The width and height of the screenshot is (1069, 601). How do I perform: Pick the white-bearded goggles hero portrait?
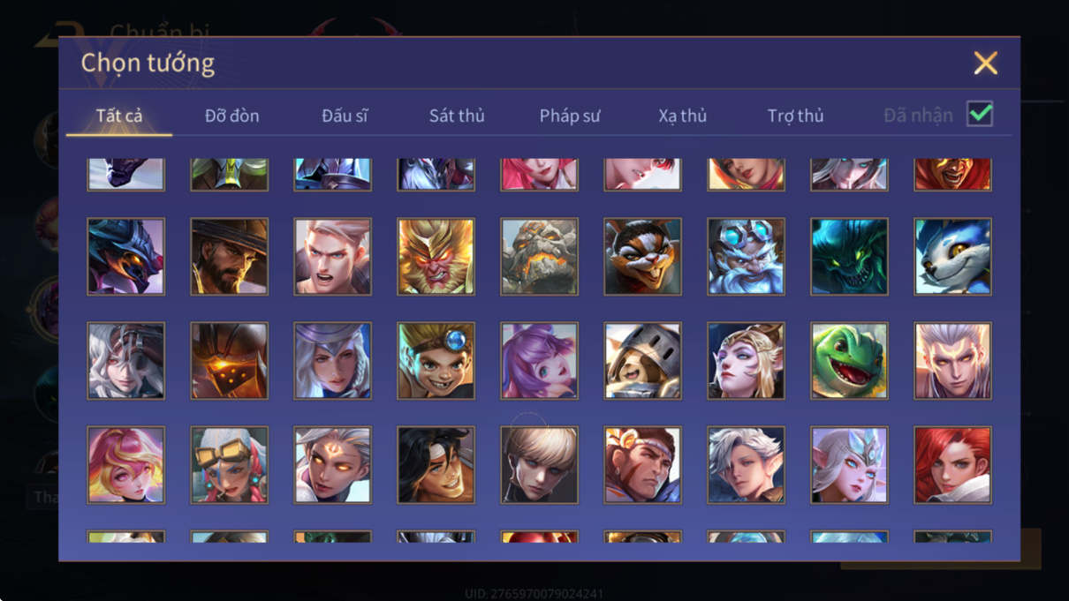[x=746, y=257]
